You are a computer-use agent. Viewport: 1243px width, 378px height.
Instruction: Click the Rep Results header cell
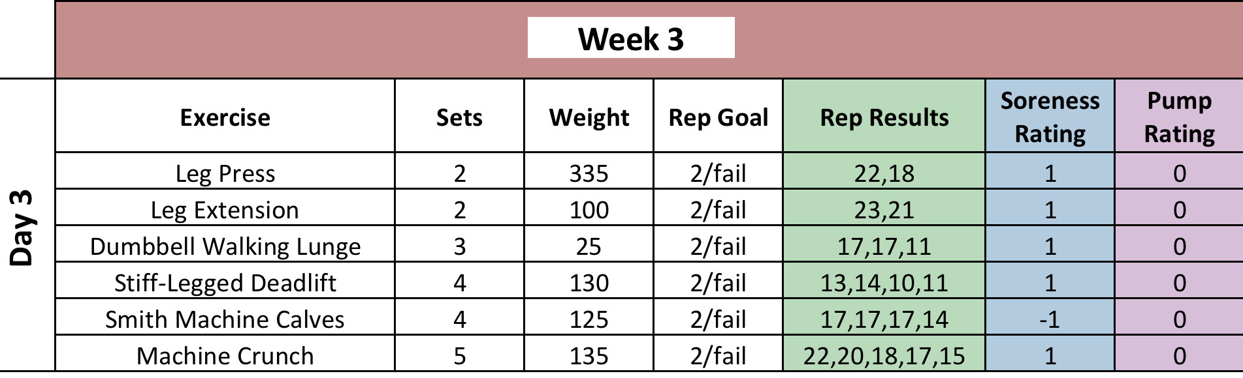[884, 117]
